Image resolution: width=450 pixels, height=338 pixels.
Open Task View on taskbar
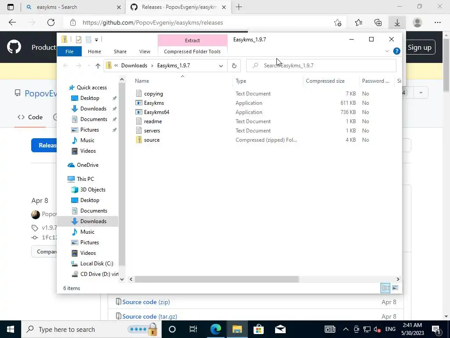coord(193,329)
